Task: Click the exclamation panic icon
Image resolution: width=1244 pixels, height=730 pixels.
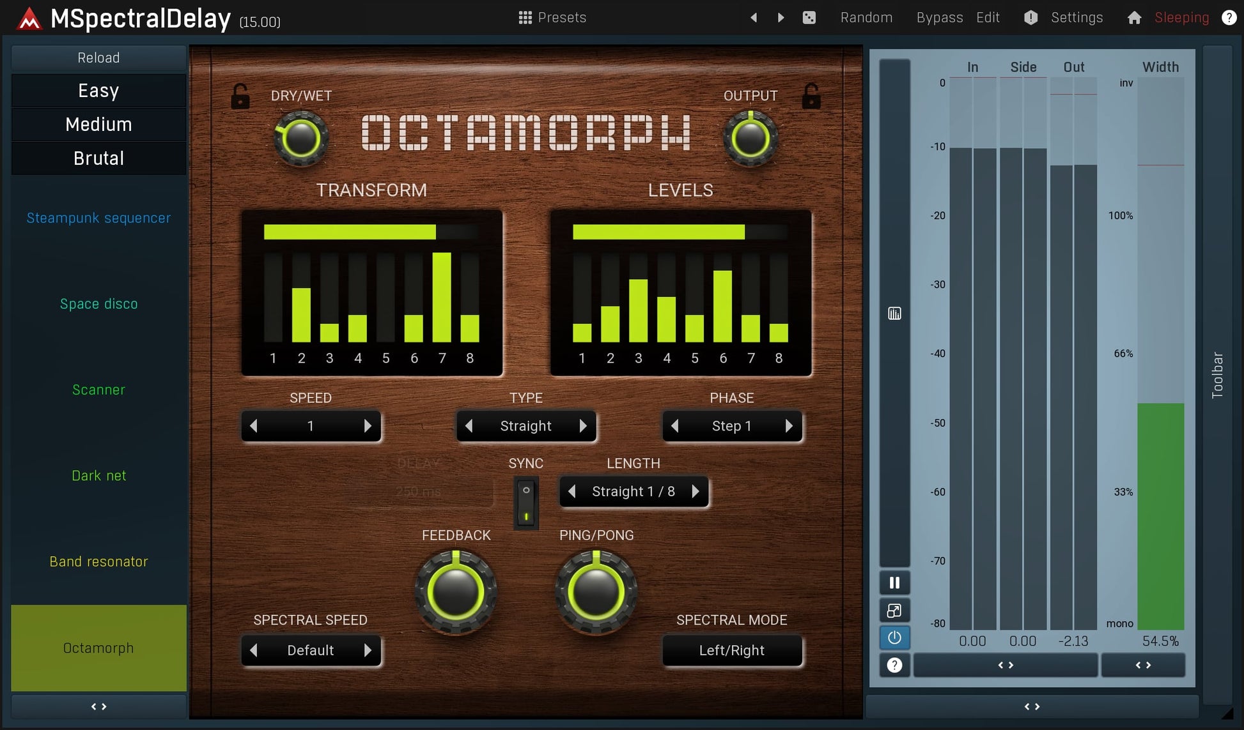Action: (1030, 17)
